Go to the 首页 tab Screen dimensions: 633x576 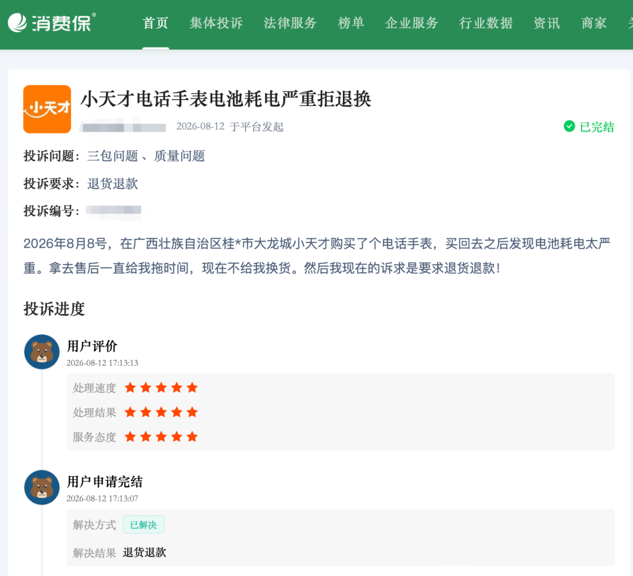[155, 23]
